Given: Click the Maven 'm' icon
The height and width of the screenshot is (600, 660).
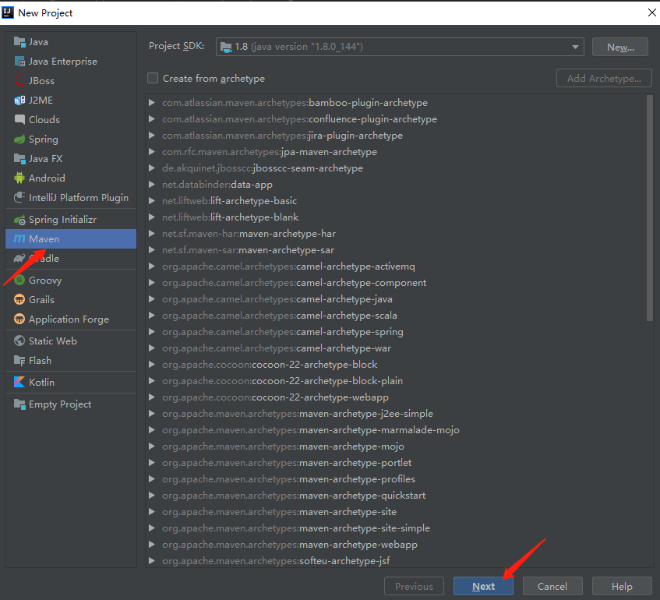Looking at the screenshot, I should (x=19, y=238).
